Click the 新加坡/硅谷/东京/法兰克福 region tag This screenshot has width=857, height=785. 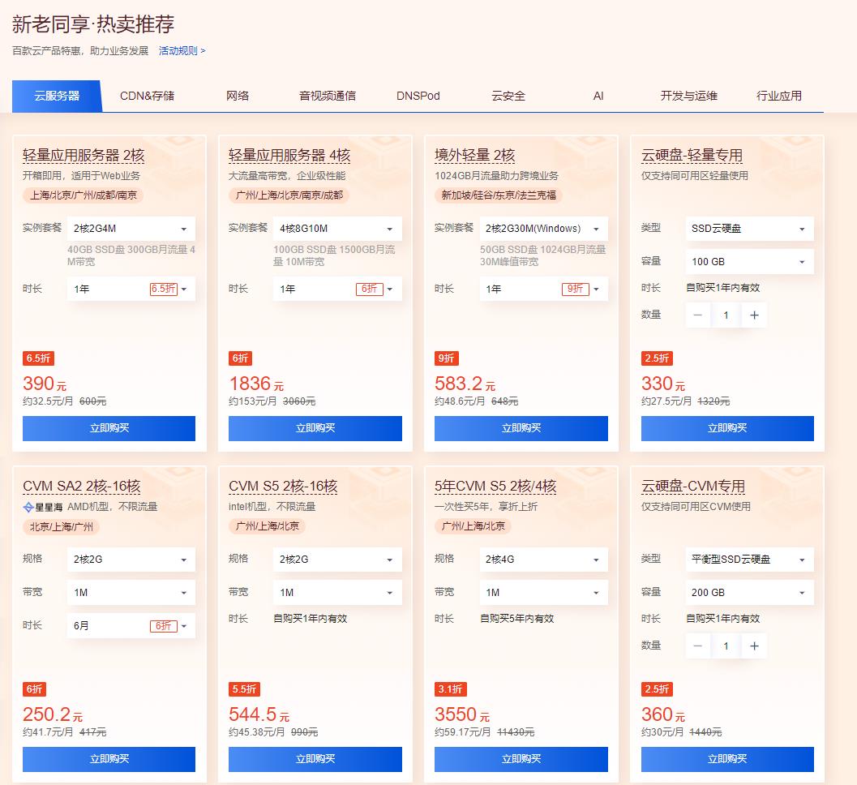click(499, 195)
